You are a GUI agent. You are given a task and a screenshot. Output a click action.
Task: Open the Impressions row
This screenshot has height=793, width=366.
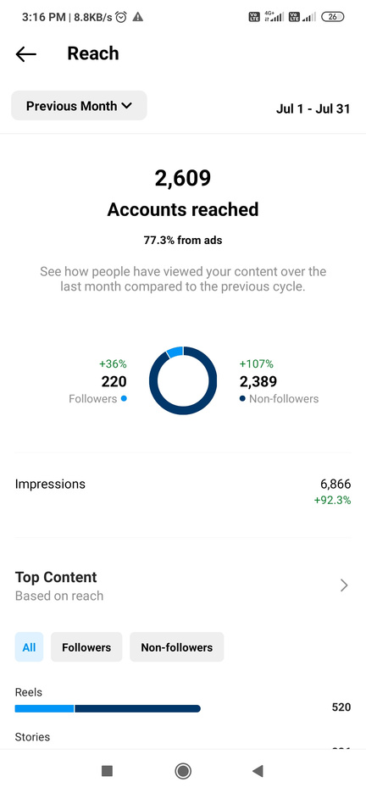coord(183,492)
